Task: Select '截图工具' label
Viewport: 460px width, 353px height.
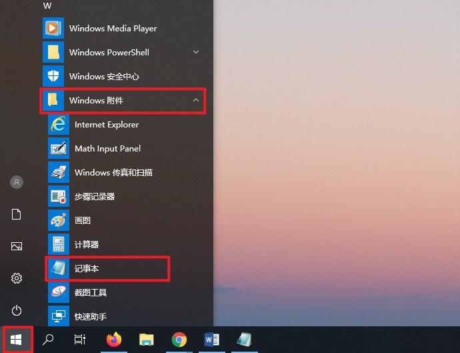Action: tap(91, 292)
